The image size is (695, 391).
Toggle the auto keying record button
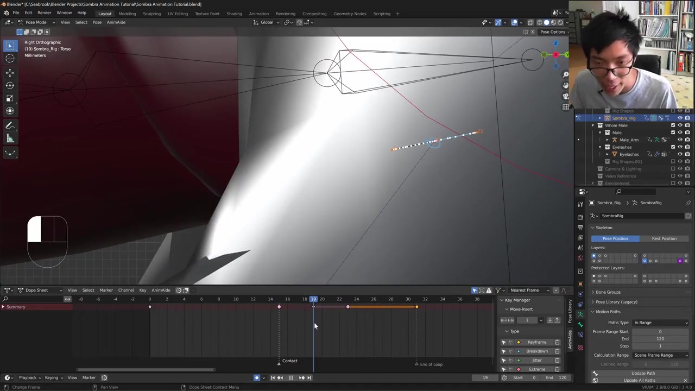[257, 378]
